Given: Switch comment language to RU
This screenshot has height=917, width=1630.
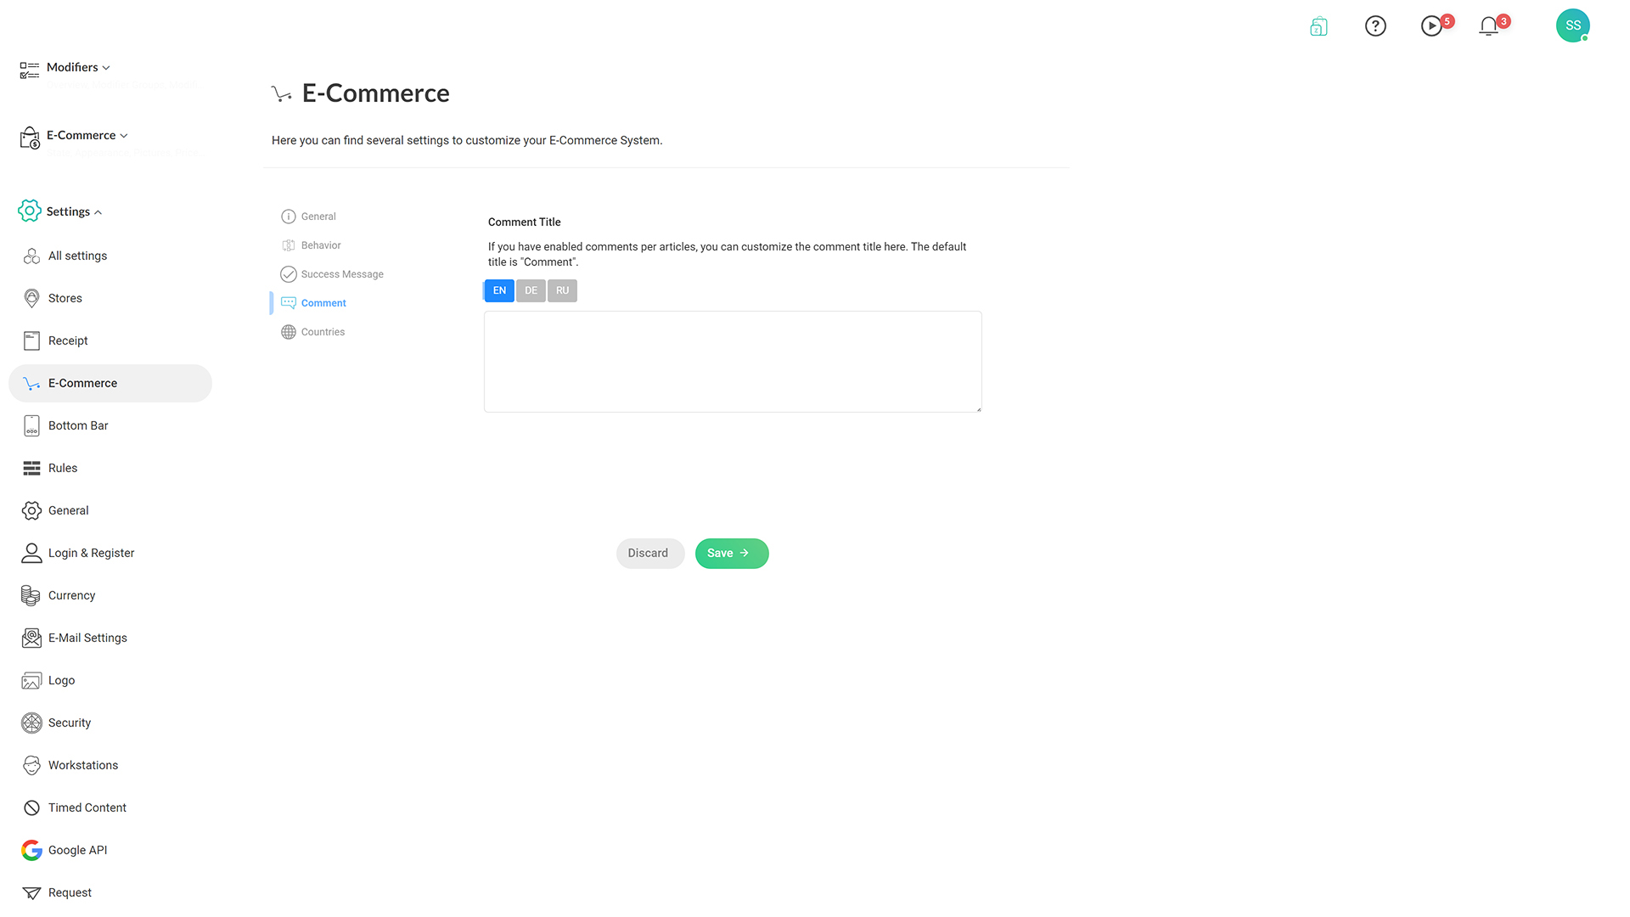Looking at the screenshot, I should click(562, 290).
